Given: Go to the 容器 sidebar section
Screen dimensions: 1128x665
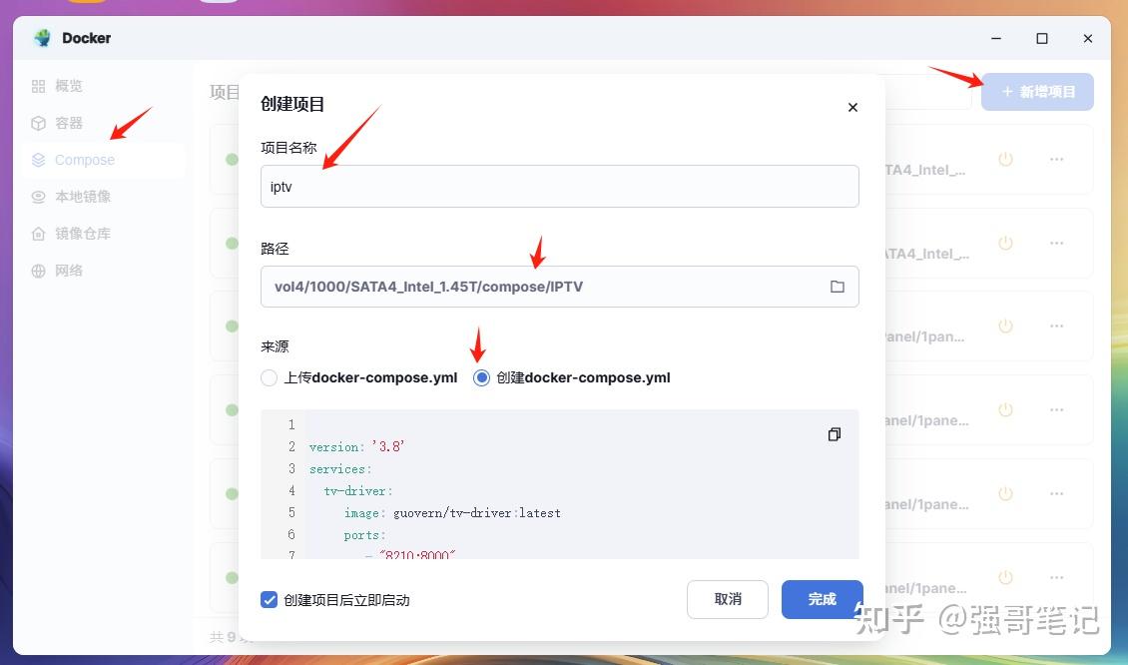Looking at the screenshot, I should click(103, 123).
